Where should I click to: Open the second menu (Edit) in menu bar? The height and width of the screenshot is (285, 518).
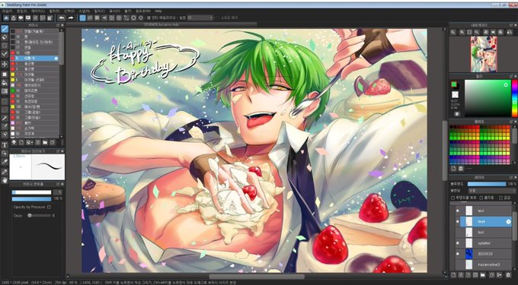(21, 11)
